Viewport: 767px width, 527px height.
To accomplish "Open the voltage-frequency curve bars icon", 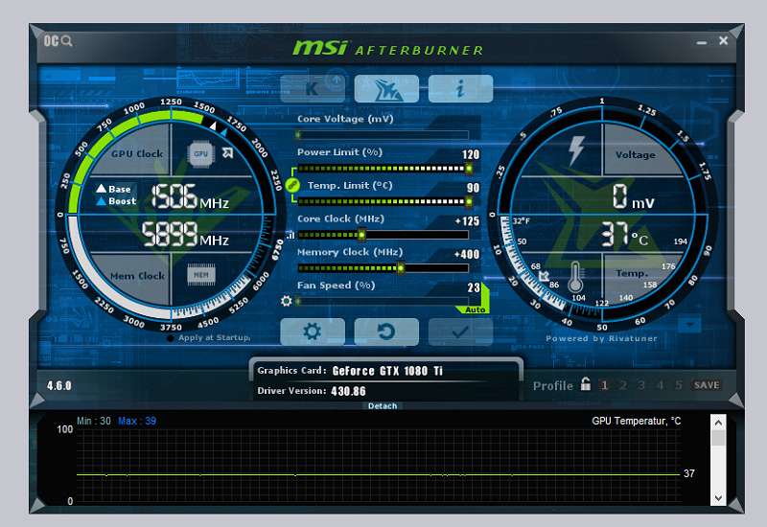I will (x=291, y=235).
